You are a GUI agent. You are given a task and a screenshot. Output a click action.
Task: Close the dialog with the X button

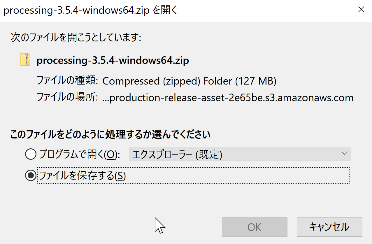361,10
